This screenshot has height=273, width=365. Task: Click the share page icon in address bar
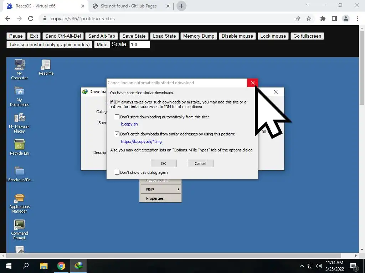point(297,18)
